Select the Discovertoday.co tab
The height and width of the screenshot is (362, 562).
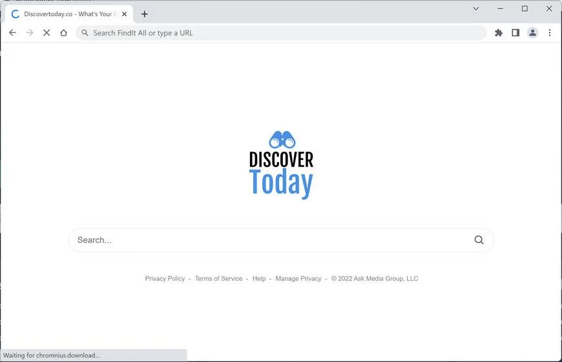(x=69, y=14)
